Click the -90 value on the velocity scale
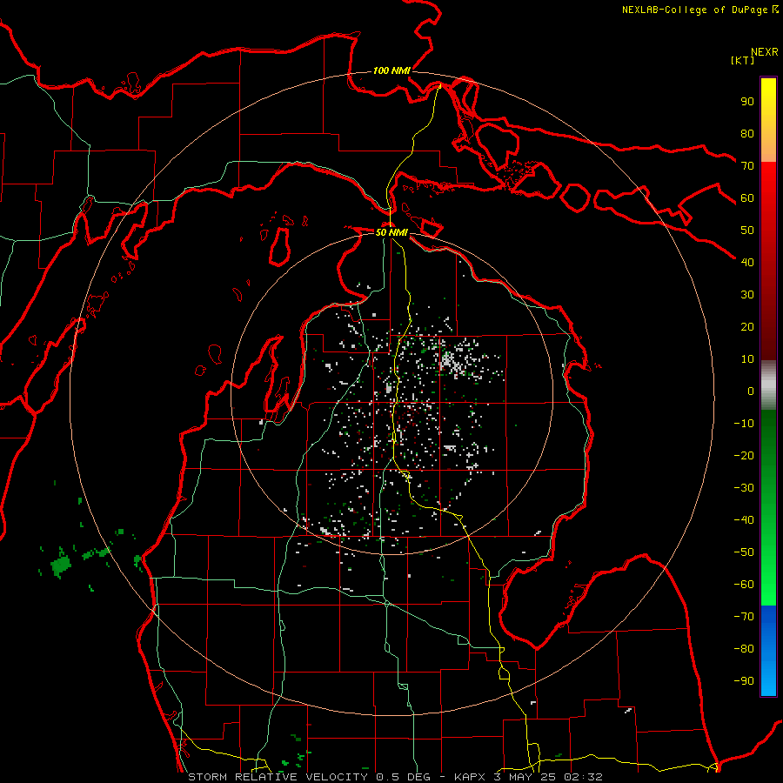The height and width of the screenshot is (783, 783). [744, 681]
